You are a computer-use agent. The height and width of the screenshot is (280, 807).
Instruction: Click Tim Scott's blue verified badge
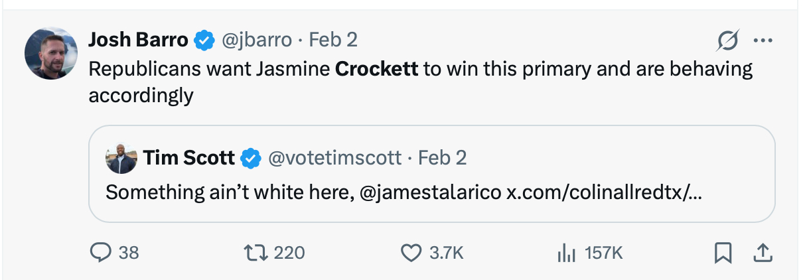point(250,158)
